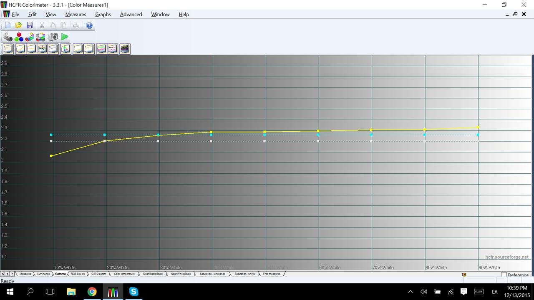The height and width of the screenshot is (300, 534).
Task: Open the Measures menu
Action: click(76, 14)
